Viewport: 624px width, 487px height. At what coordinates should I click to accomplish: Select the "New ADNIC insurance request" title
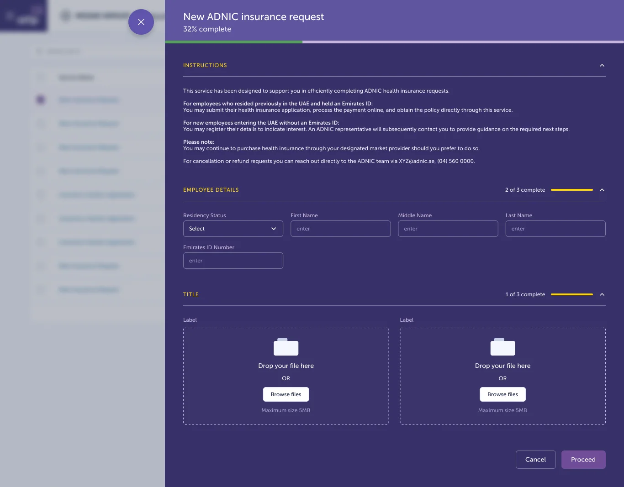(x=254, y=17)
